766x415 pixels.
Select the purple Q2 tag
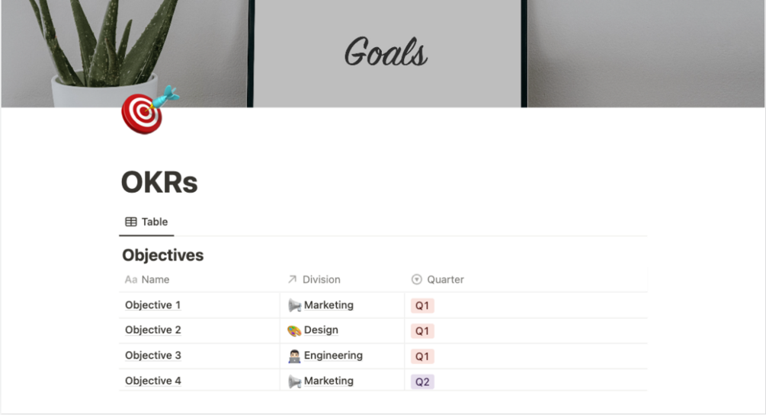(x=422, y=381)
